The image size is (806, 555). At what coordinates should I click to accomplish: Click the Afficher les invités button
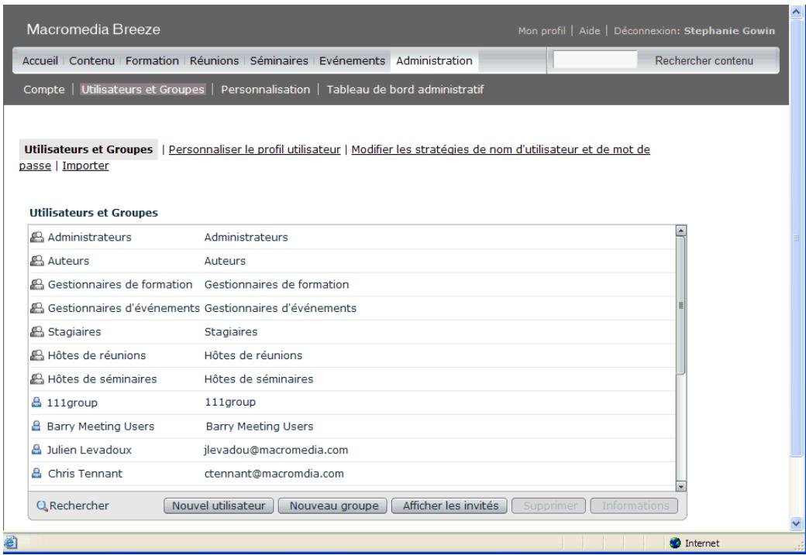click(x=450, y=505)
